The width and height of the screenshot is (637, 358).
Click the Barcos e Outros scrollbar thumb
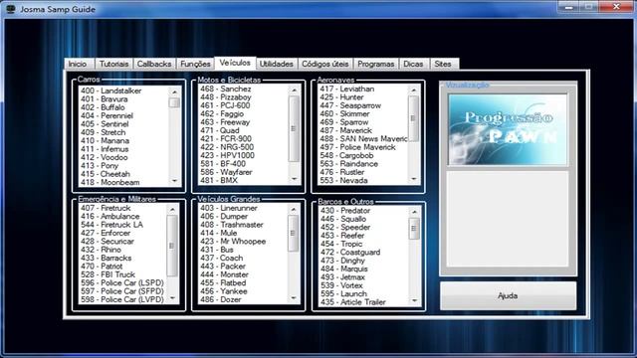[x=414, y=229]
